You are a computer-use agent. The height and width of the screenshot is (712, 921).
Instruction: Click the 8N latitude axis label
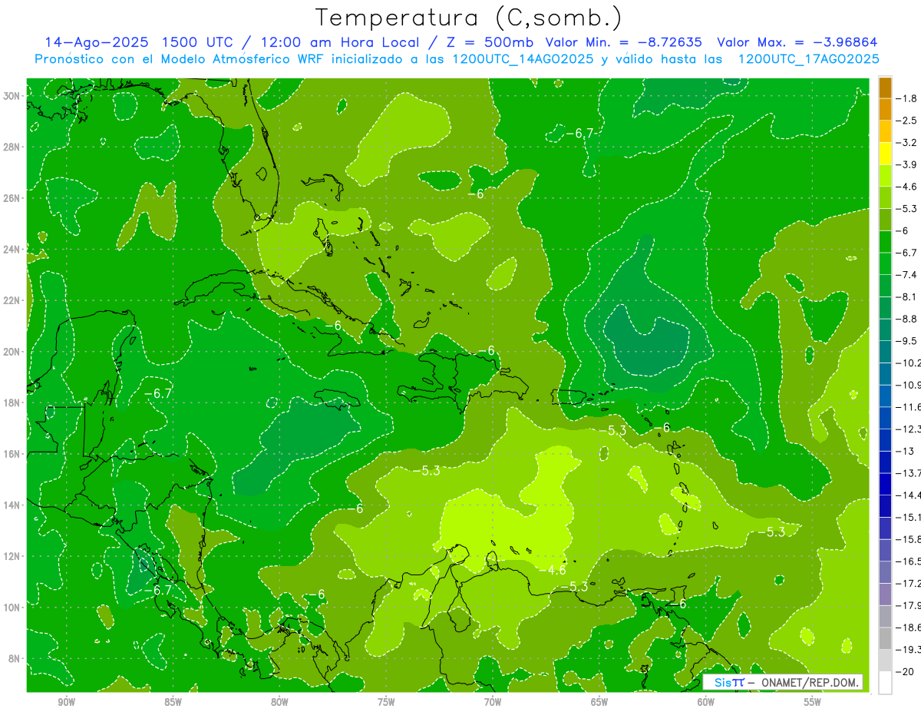[14, 658]
